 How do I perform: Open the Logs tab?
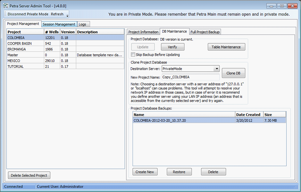coord(82,24)
